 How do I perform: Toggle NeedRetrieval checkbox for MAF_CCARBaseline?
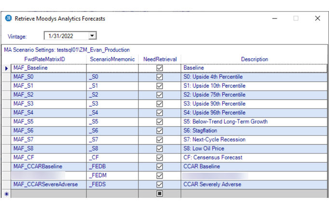tap(160, 167)
